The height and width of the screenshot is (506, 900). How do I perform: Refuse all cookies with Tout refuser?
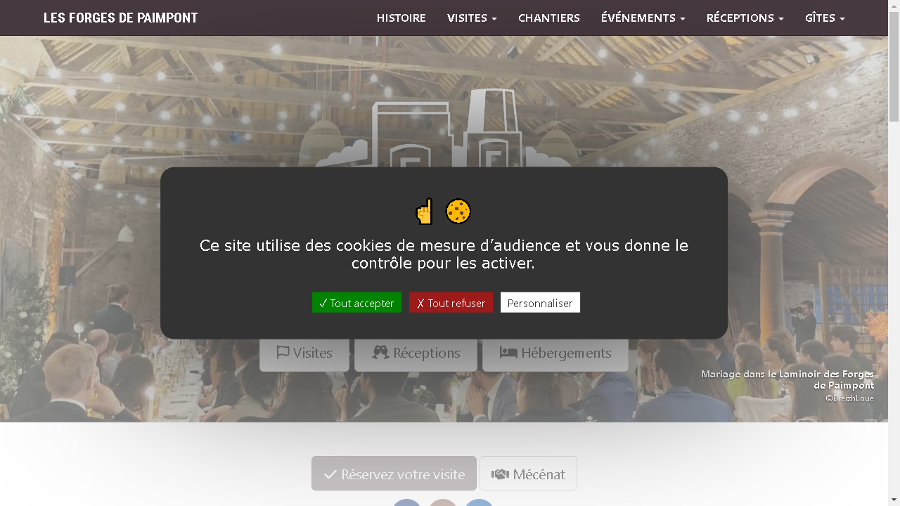[x=451, y=303]
